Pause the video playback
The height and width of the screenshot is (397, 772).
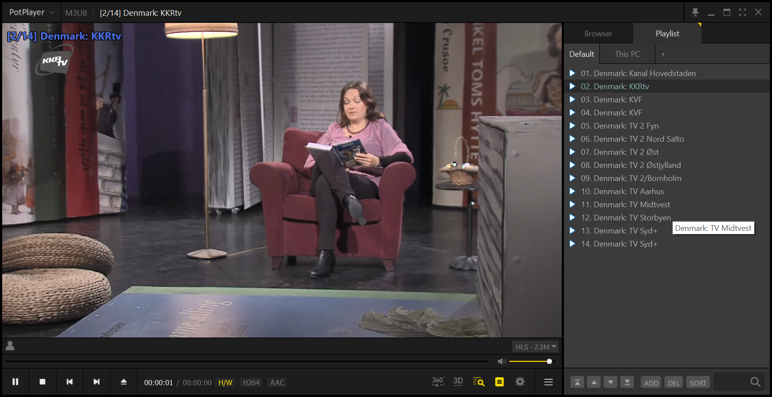click(15, 382)
